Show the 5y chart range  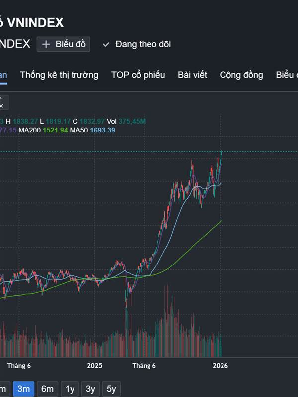111,389
